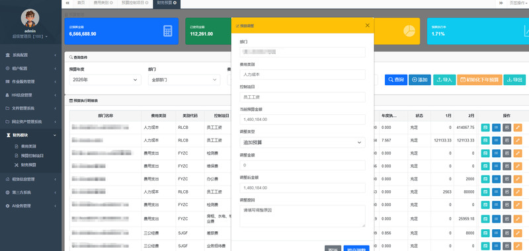Viewport: 529px width, 251px height.
Task: Expand the 第三方系统 sidebar menu
Action: [30, 192]
